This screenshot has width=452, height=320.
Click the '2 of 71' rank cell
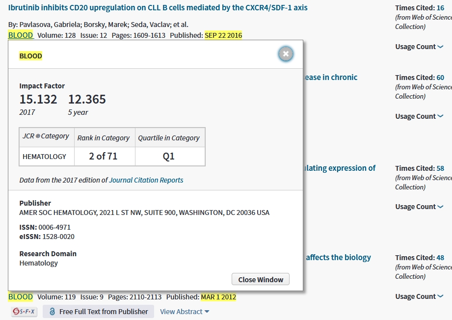105,157
